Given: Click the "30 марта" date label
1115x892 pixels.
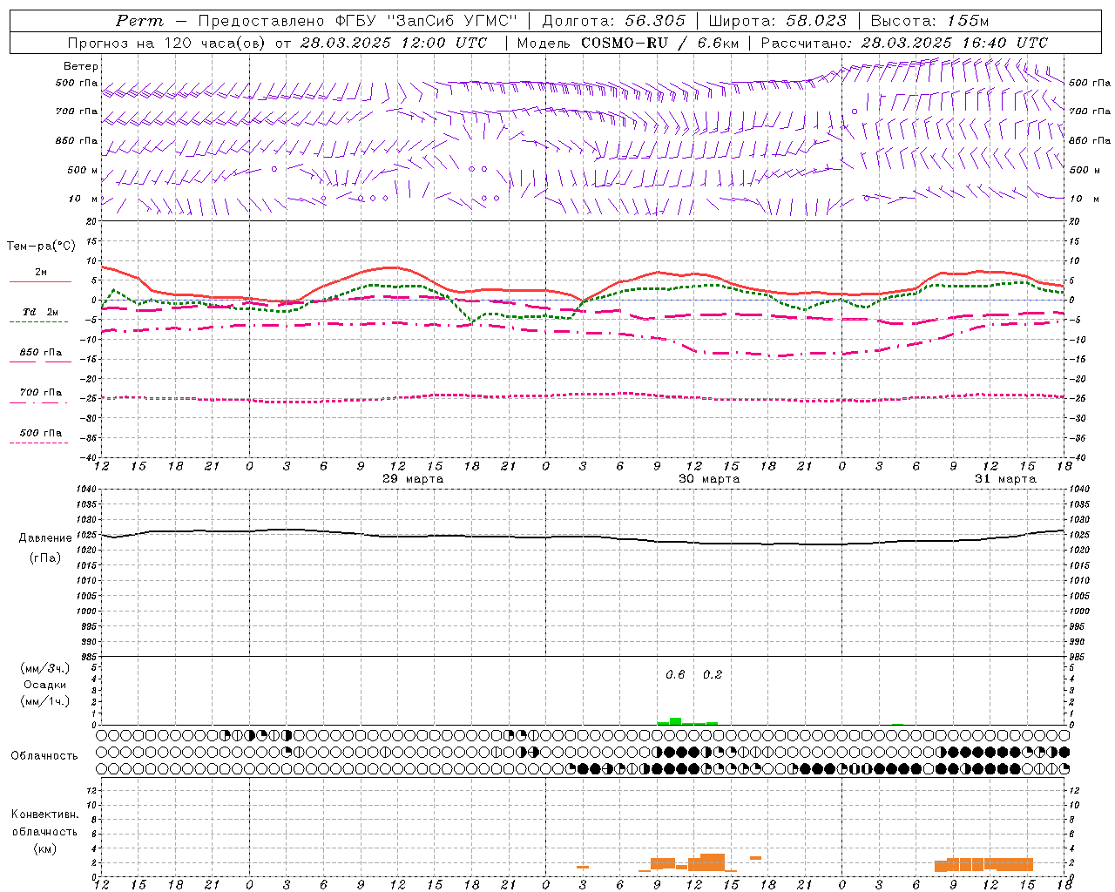Looking at the screenshot, I should pos(709,479).
